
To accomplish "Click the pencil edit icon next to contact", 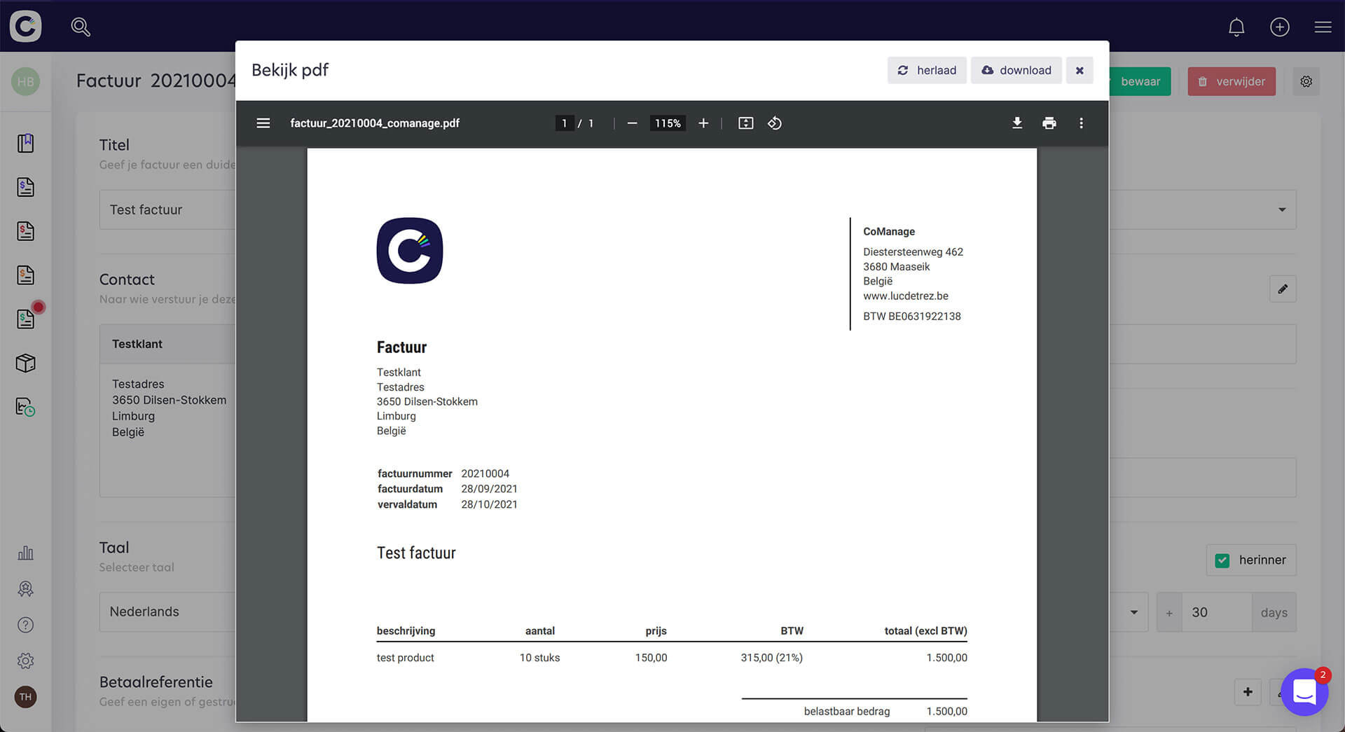I will click(1283, 289).
